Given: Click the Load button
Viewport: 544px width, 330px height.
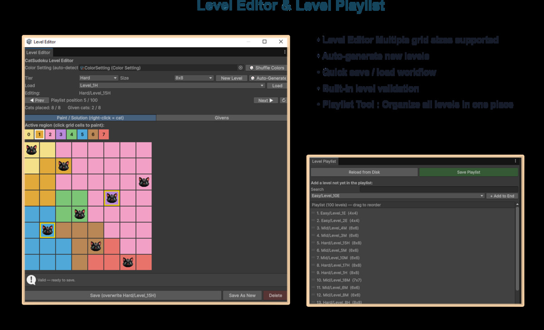Looking at the screenshot, I should click(277, 85).
